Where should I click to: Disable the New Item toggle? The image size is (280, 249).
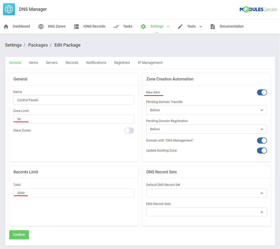(x=262, y=92)
